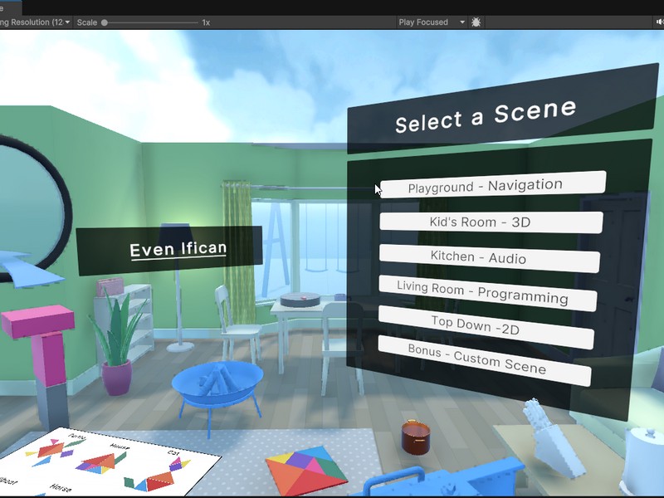The height and width of the screenshot is (498, 664).
Task: Open the resolution dropdown
Action: click(x=35, y=22)
